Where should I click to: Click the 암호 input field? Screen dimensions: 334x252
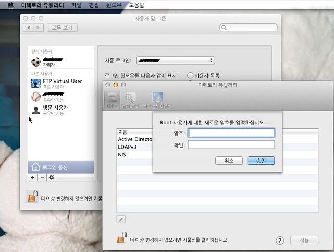tap(231, 133)
